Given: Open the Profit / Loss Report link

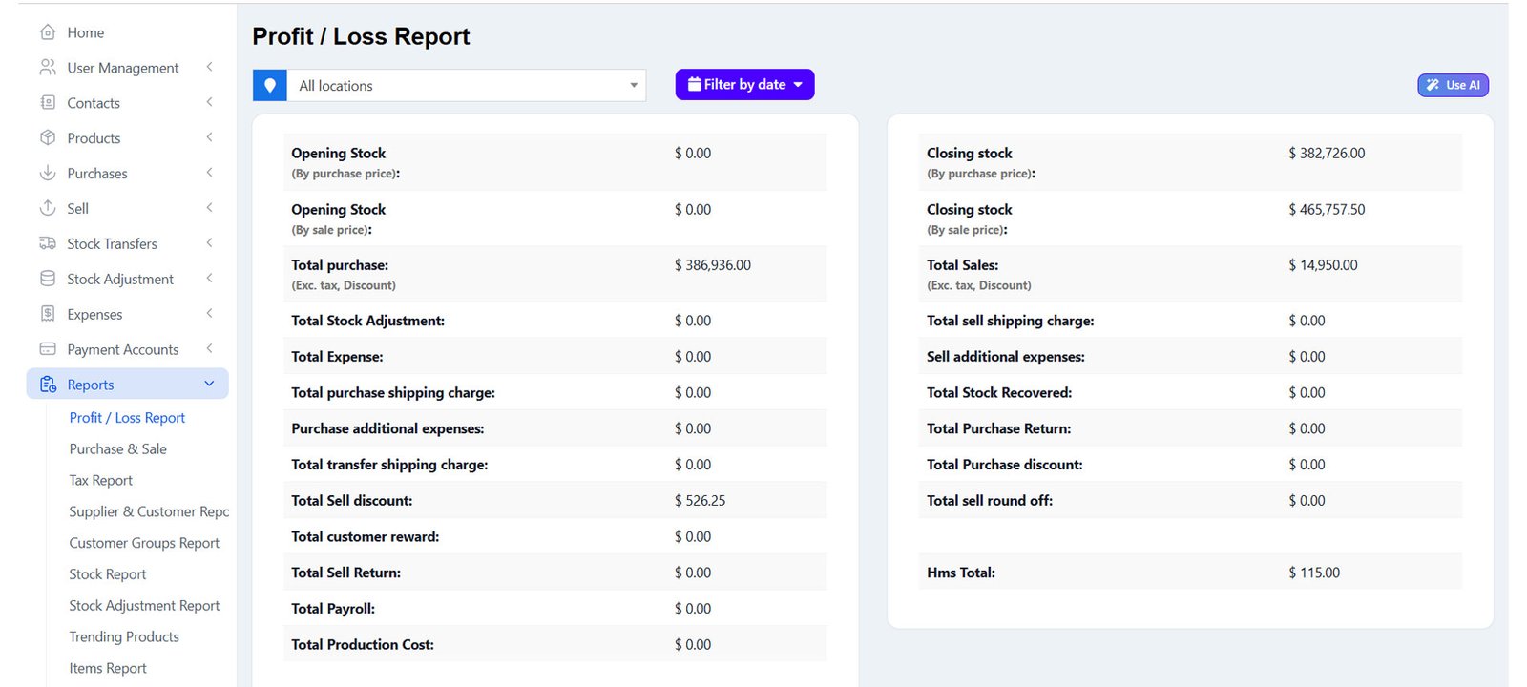Looking at the screenshot, I should [x=127, y=418].
